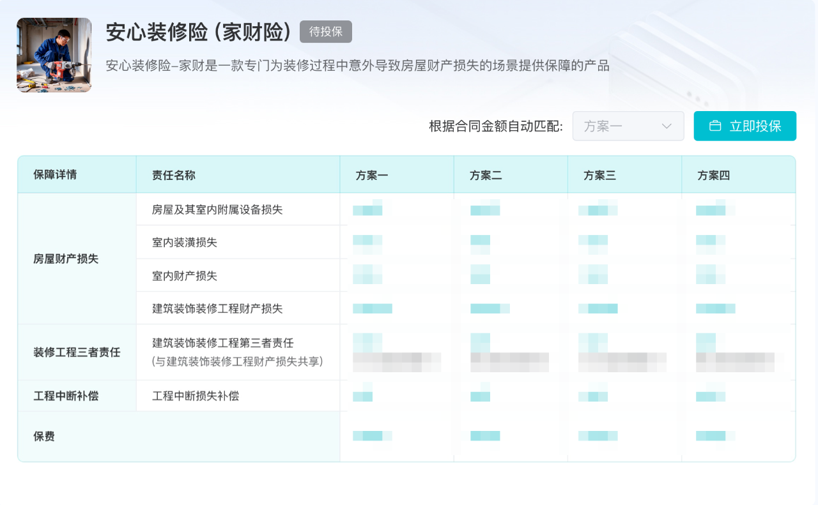Click the dropdown chevron arrow beside 方案一
Image resolution: width=818 pixels, height=505 pixels.
tap(667, 126)
